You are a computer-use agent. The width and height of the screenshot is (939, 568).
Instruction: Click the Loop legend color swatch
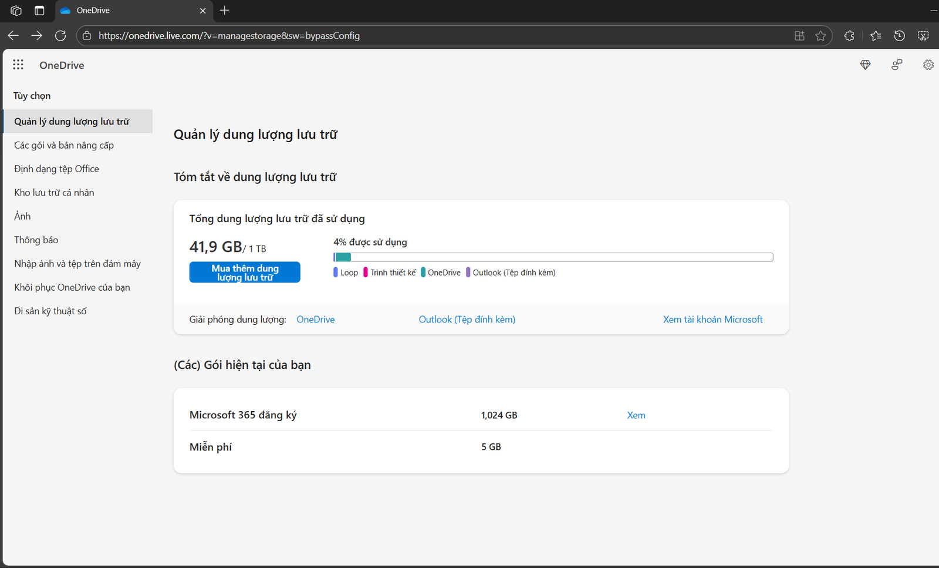(336, 273)
